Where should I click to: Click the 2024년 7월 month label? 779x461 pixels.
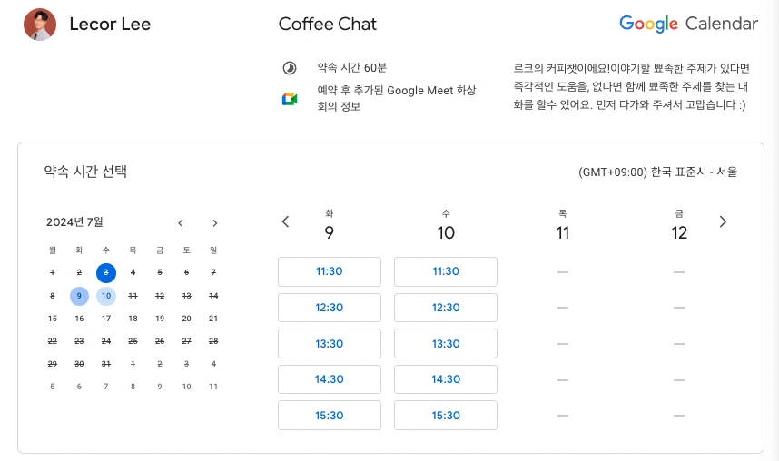coord(74,222)
